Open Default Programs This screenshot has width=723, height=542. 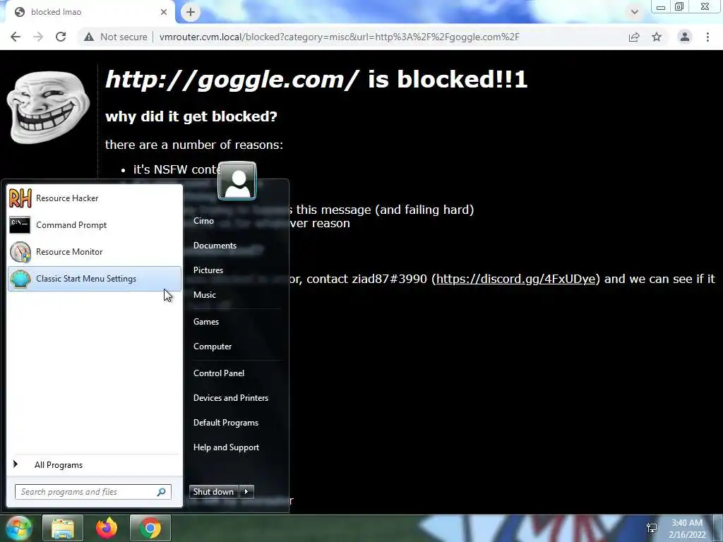coord(226,423)
